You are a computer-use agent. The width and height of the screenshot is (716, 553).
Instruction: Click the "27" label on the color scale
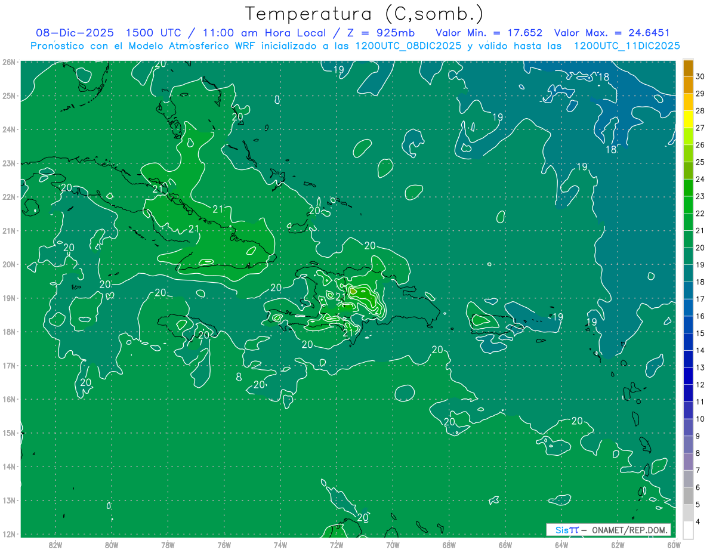pos(700,128)
